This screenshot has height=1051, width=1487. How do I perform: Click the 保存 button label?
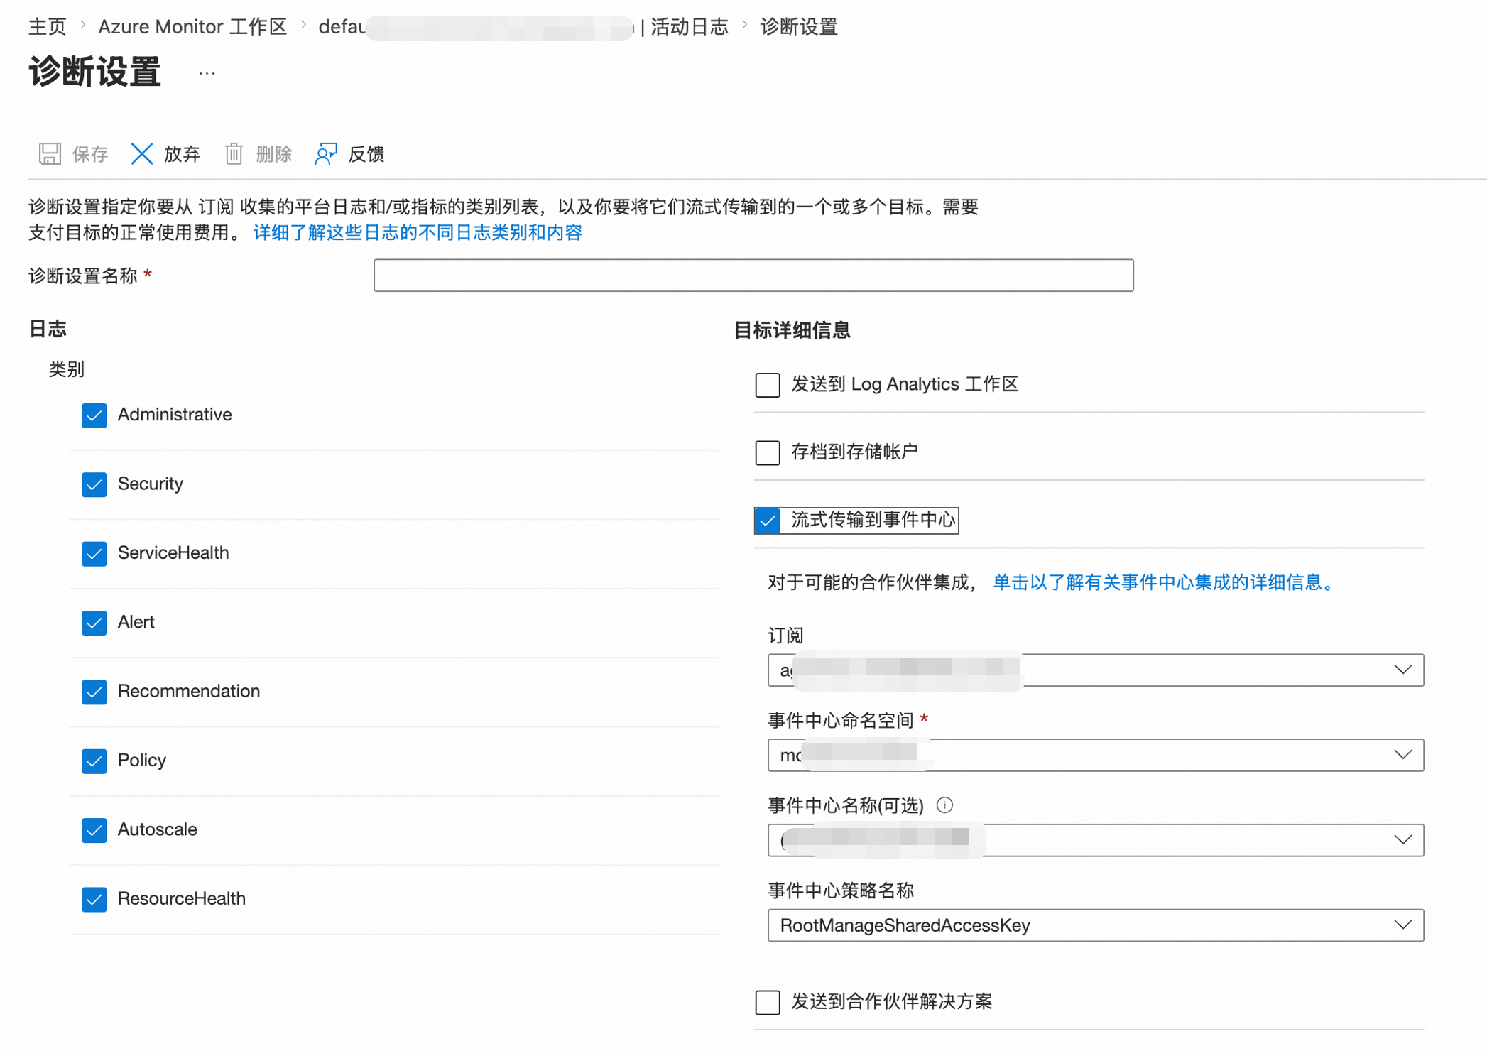tap(90, 154)
